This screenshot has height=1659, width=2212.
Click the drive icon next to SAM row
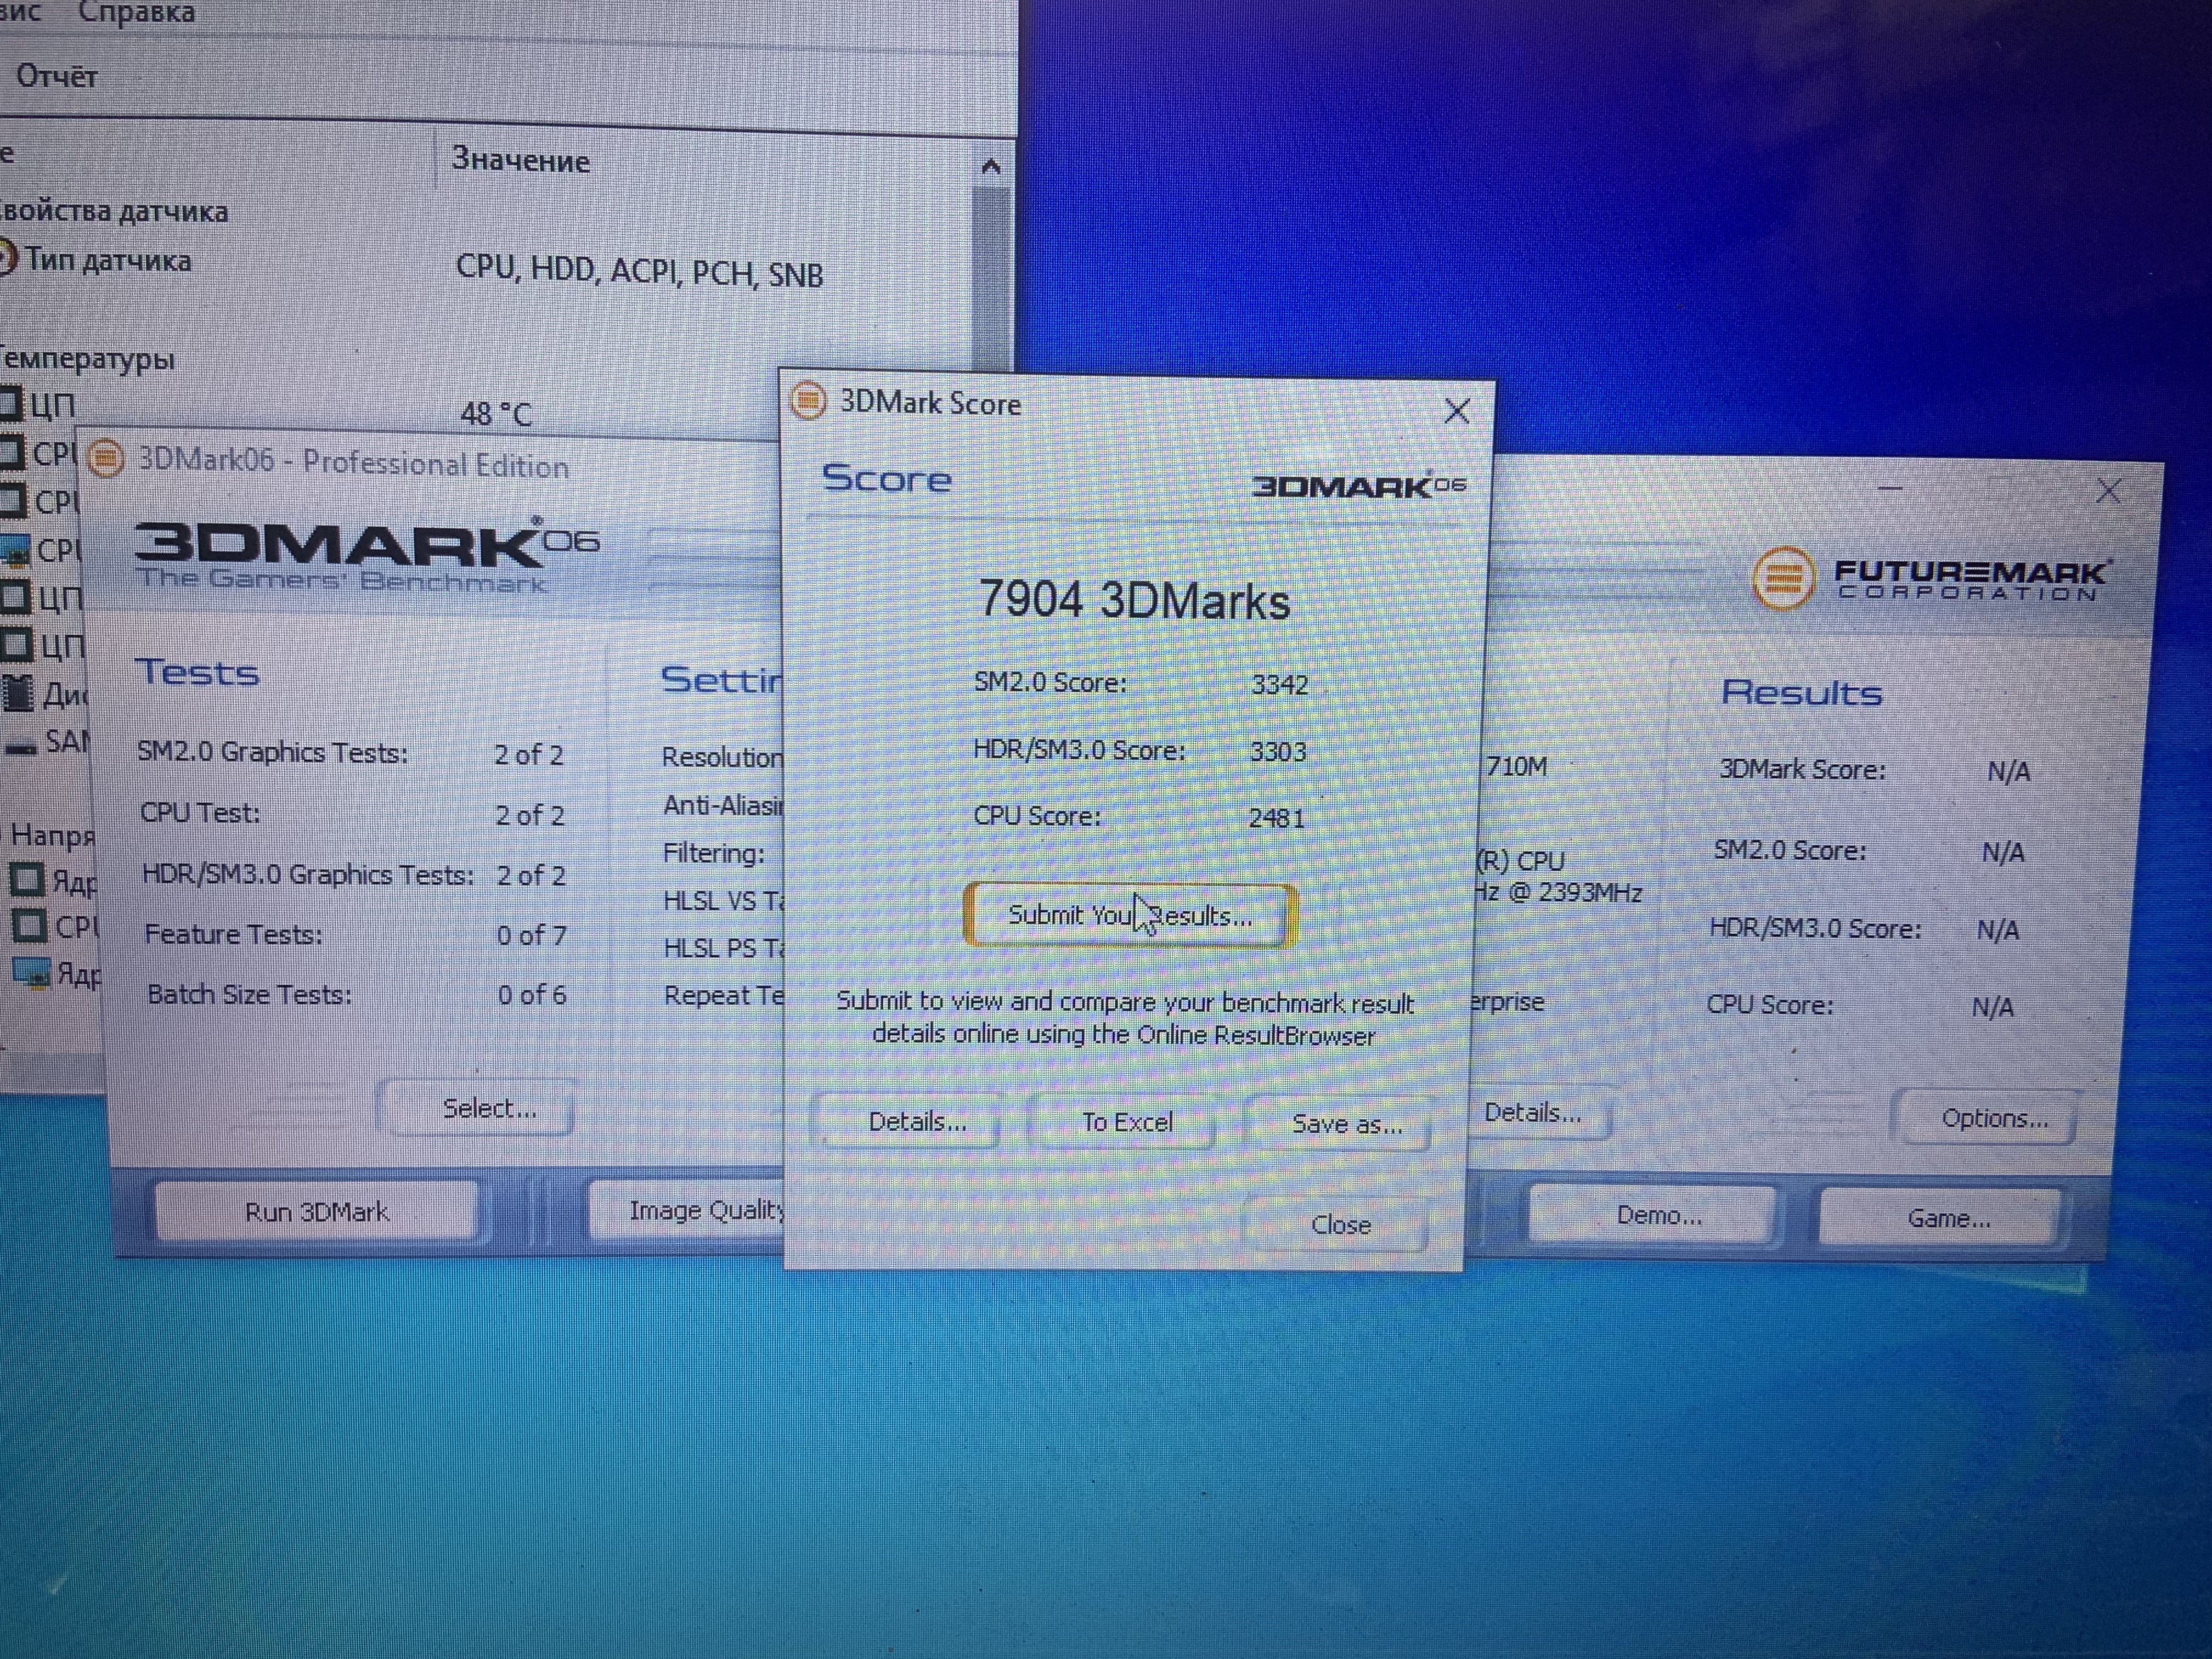20,745
